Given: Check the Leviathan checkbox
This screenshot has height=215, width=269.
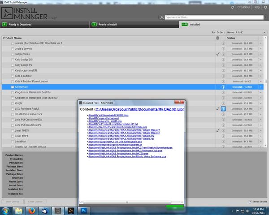Looking at the screenshot, I should pos(13,142).
